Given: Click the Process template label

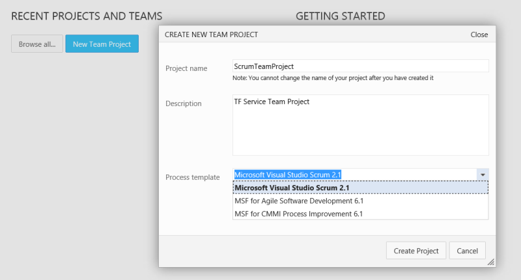Looking at the screenshot, I should 192,177.
